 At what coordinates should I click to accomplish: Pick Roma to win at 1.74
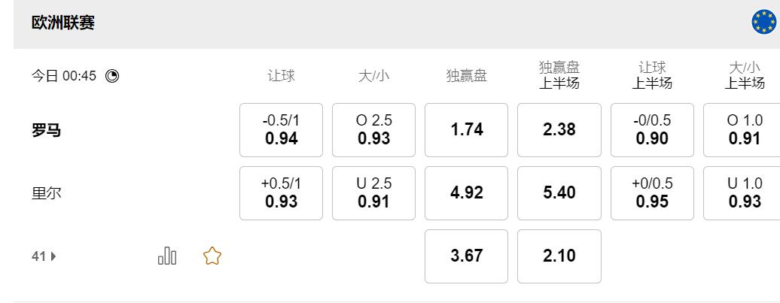click(x=466, y=130)
